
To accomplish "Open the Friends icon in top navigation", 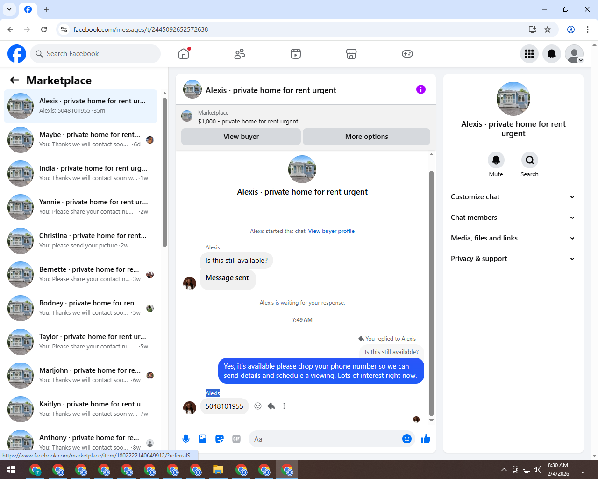I will coord(240,54).
